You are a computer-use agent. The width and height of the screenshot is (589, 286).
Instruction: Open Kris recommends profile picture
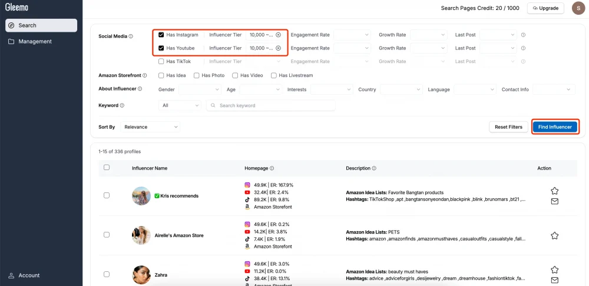141,196
